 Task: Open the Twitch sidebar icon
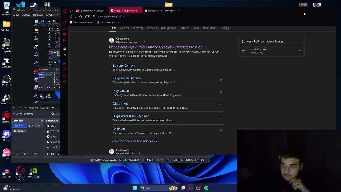(x=65, y=49)
